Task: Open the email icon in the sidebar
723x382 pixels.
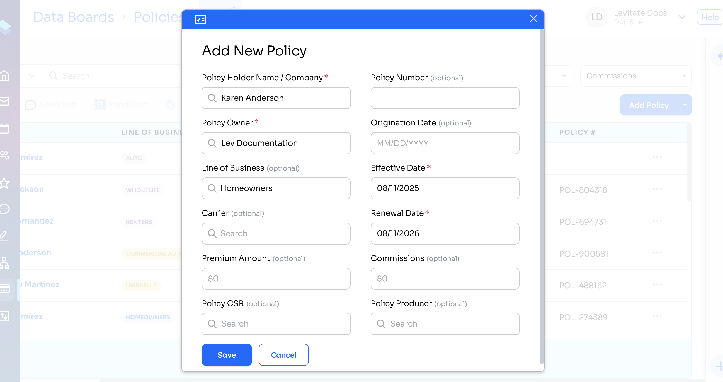Action: pos(4,101)
